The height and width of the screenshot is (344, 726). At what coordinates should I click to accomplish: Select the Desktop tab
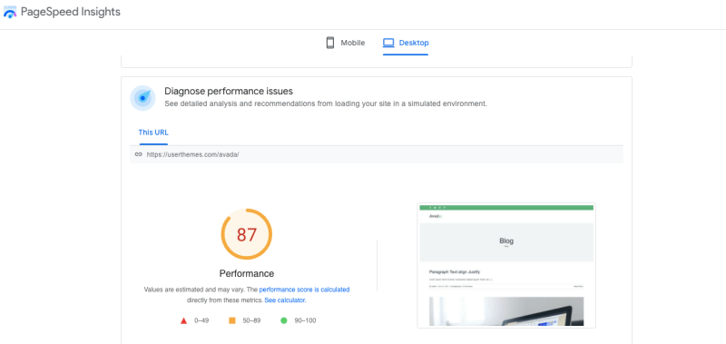406,43
